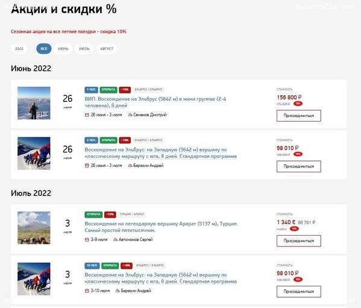Open the Ararat ascent trip link

coord(161,227)
